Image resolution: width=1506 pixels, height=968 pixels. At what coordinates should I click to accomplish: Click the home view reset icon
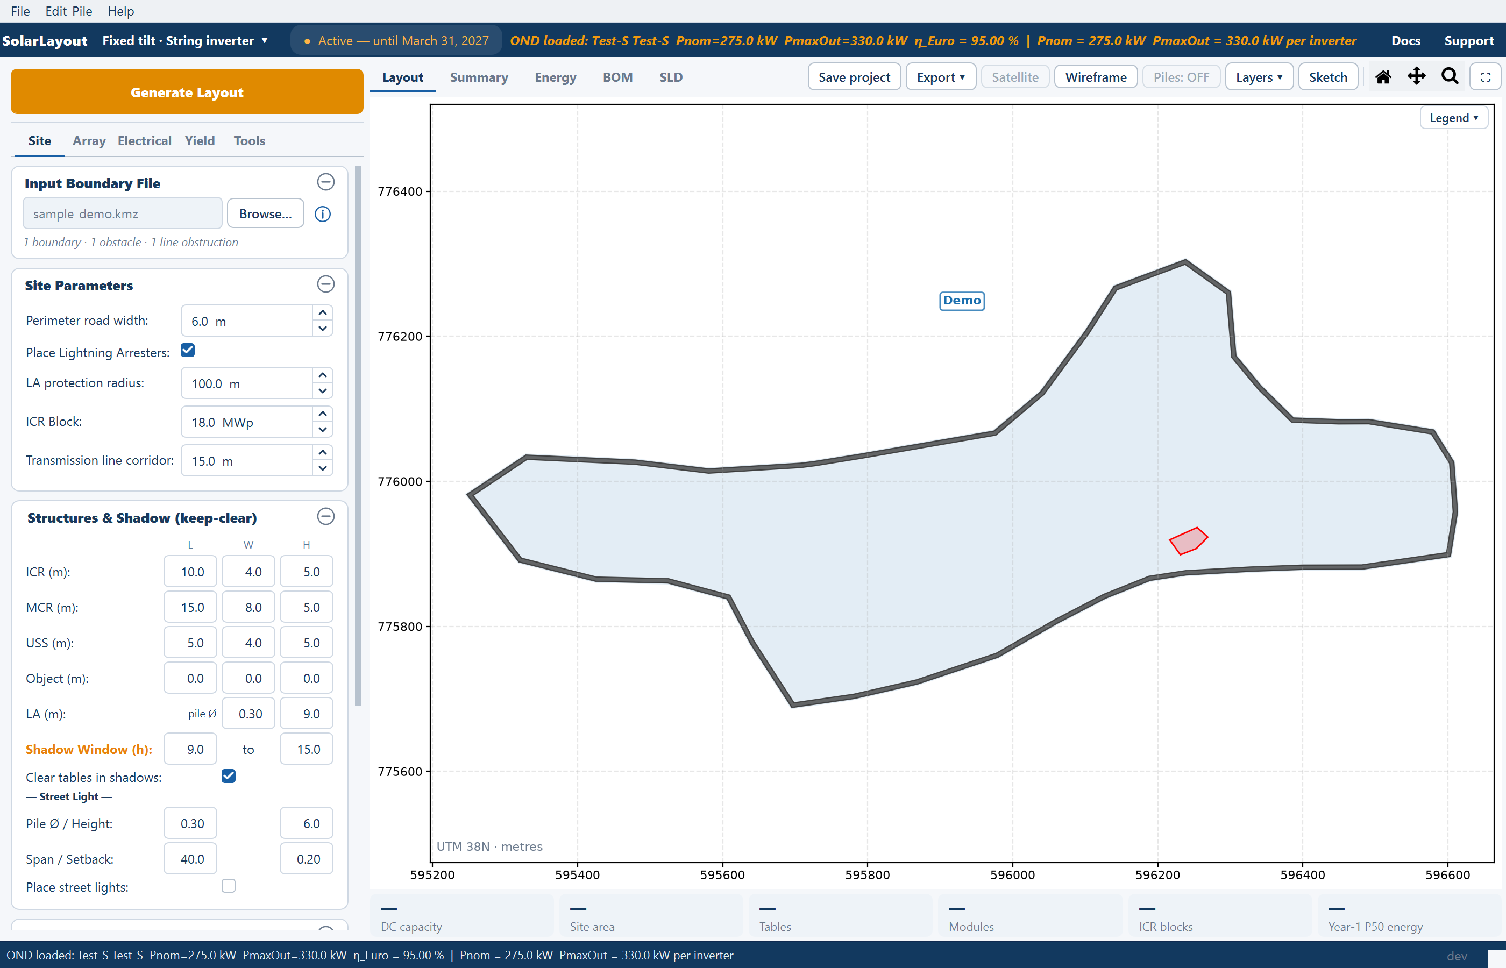(x=1383, y=77)
